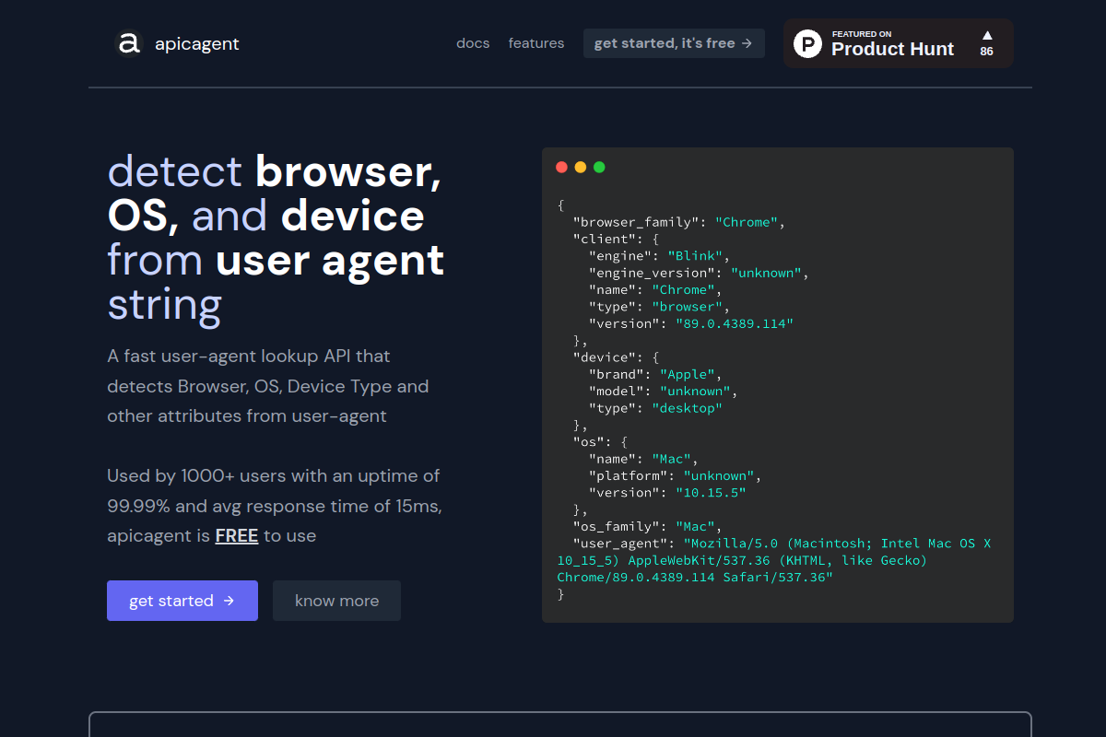The height and width of the screenshot is (737, 1106).
Task: Click the "model": "unknown" line
Action: (664, 392)
